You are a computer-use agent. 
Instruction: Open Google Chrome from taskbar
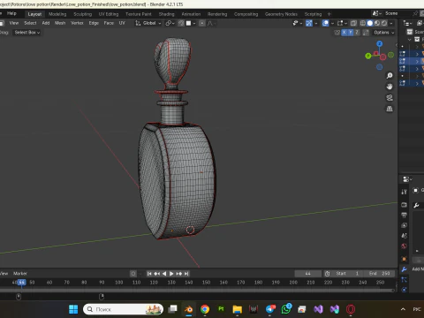coord(205,309)
